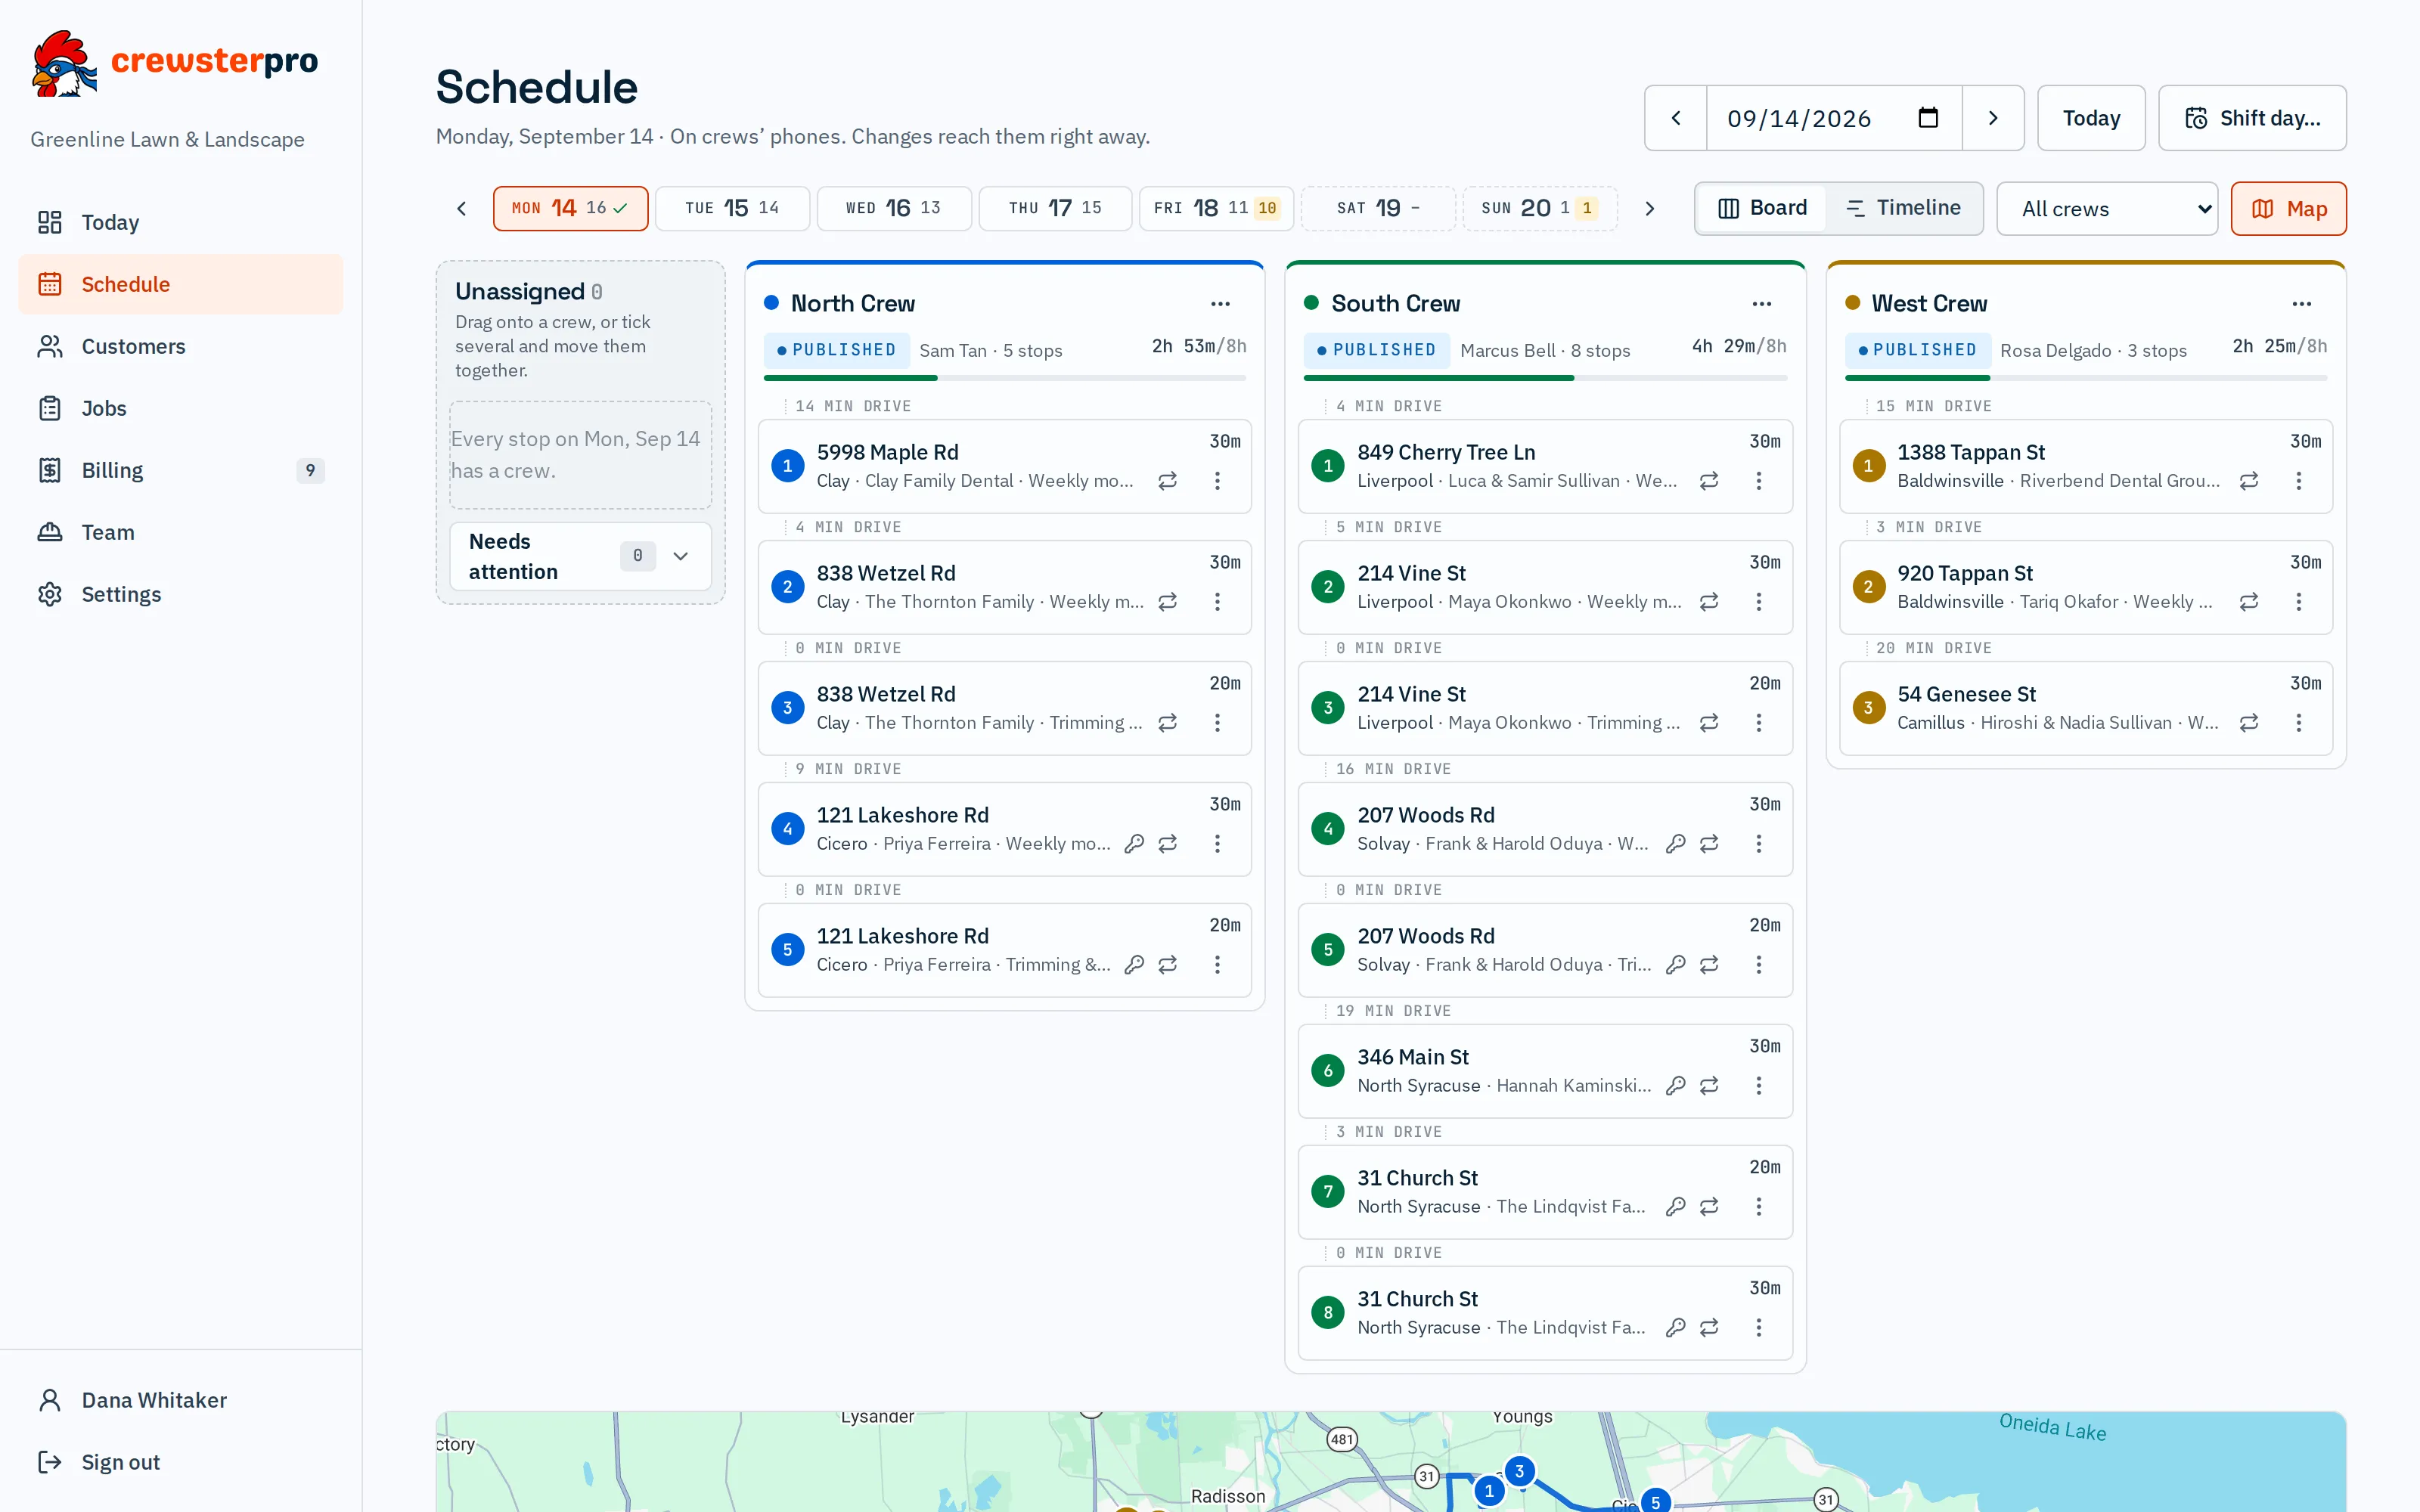Open Dana Whitaker profile
Viewport: 2420px width, 1512px height.
click(x=180, y=1400)
